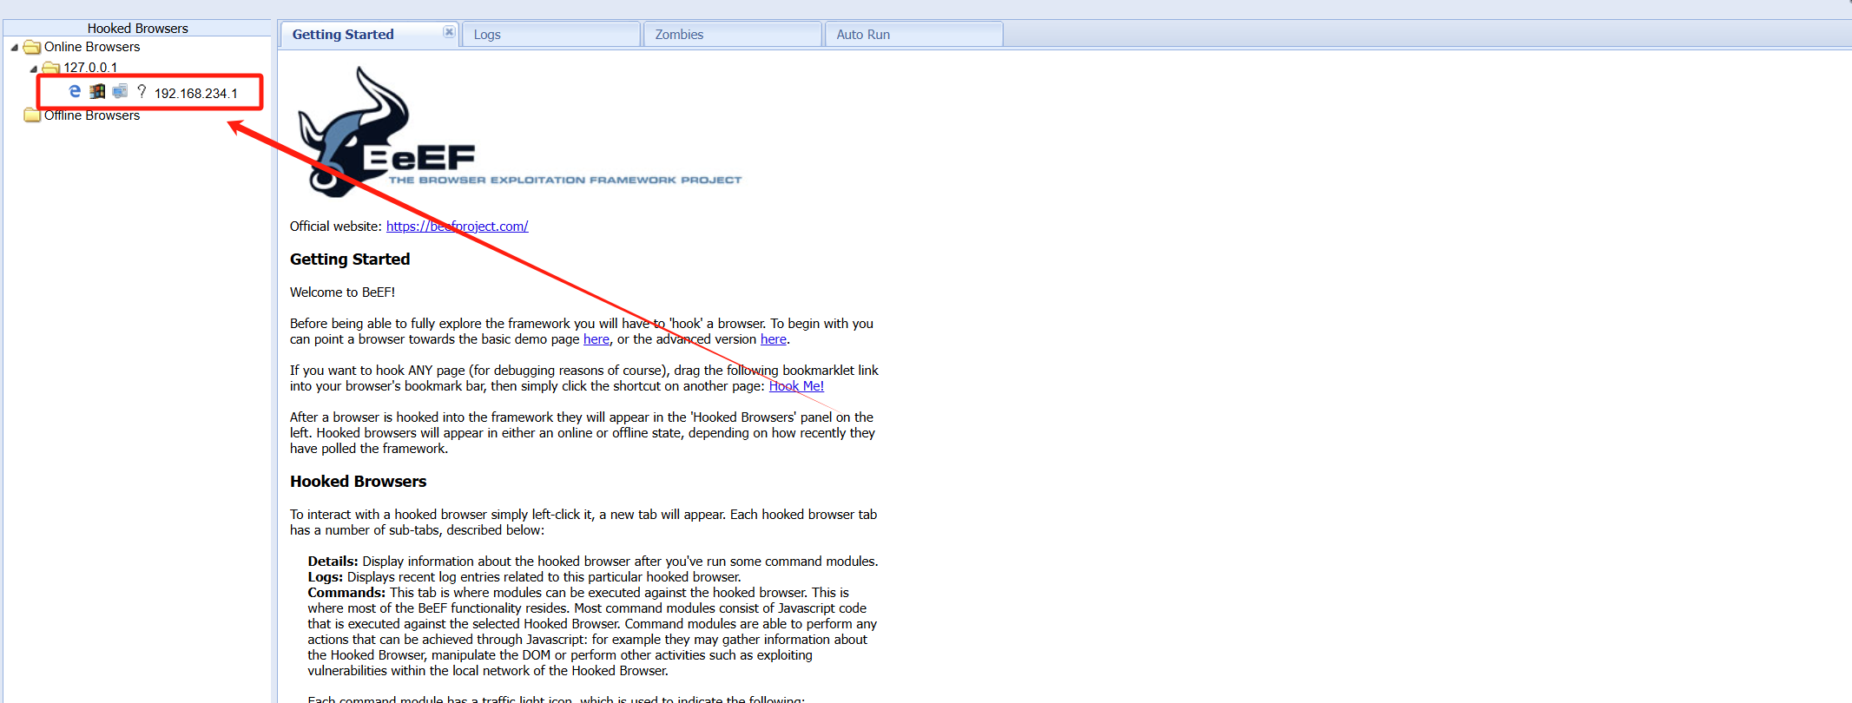Select hooked browser 192.168.234.1
This screenshot has width=1852, height=703.
[195, 93]
